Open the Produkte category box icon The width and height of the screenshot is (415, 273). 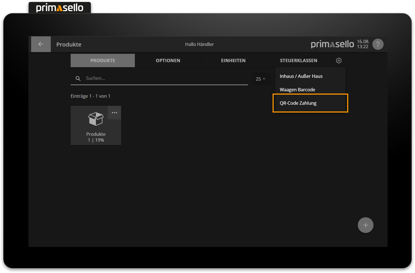click(x=96, y=119)
